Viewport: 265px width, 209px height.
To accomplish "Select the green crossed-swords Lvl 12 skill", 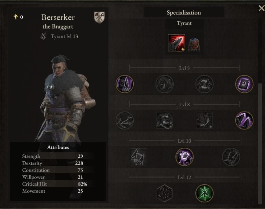I will [204, 193].
